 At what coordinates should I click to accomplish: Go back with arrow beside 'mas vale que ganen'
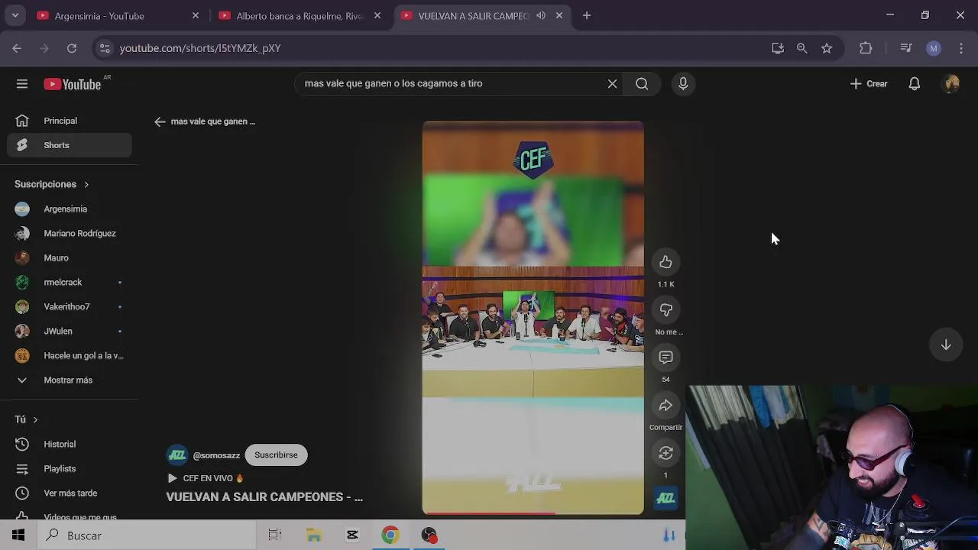tap(160, 121)
